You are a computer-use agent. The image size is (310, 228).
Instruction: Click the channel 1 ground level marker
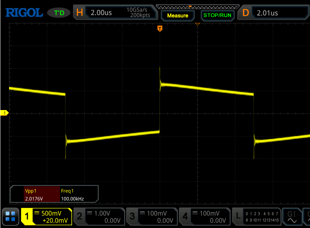pos(5,113)
